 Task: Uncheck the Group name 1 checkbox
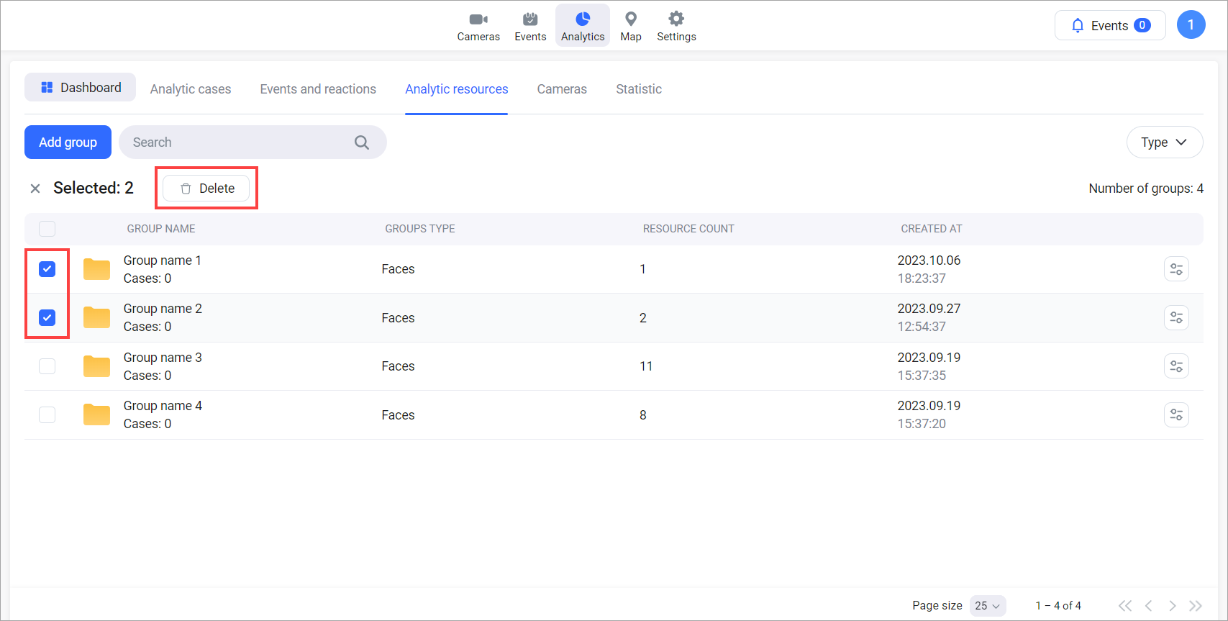[47, 269]
